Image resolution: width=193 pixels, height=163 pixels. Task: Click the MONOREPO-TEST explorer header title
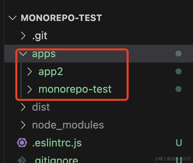tap(61, 18)
